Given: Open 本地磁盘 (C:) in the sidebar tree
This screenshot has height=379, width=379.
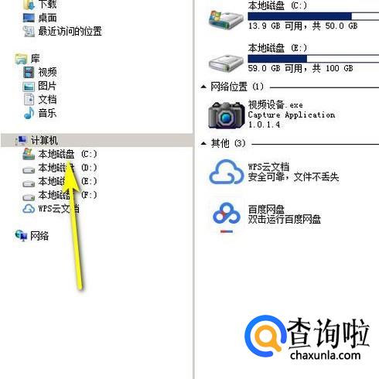Looking at the screenshot, I should coord(67,154).
